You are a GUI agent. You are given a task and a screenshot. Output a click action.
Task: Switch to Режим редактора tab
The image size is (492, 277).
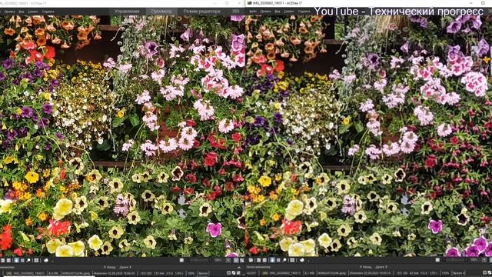click(x=201, y=12)
